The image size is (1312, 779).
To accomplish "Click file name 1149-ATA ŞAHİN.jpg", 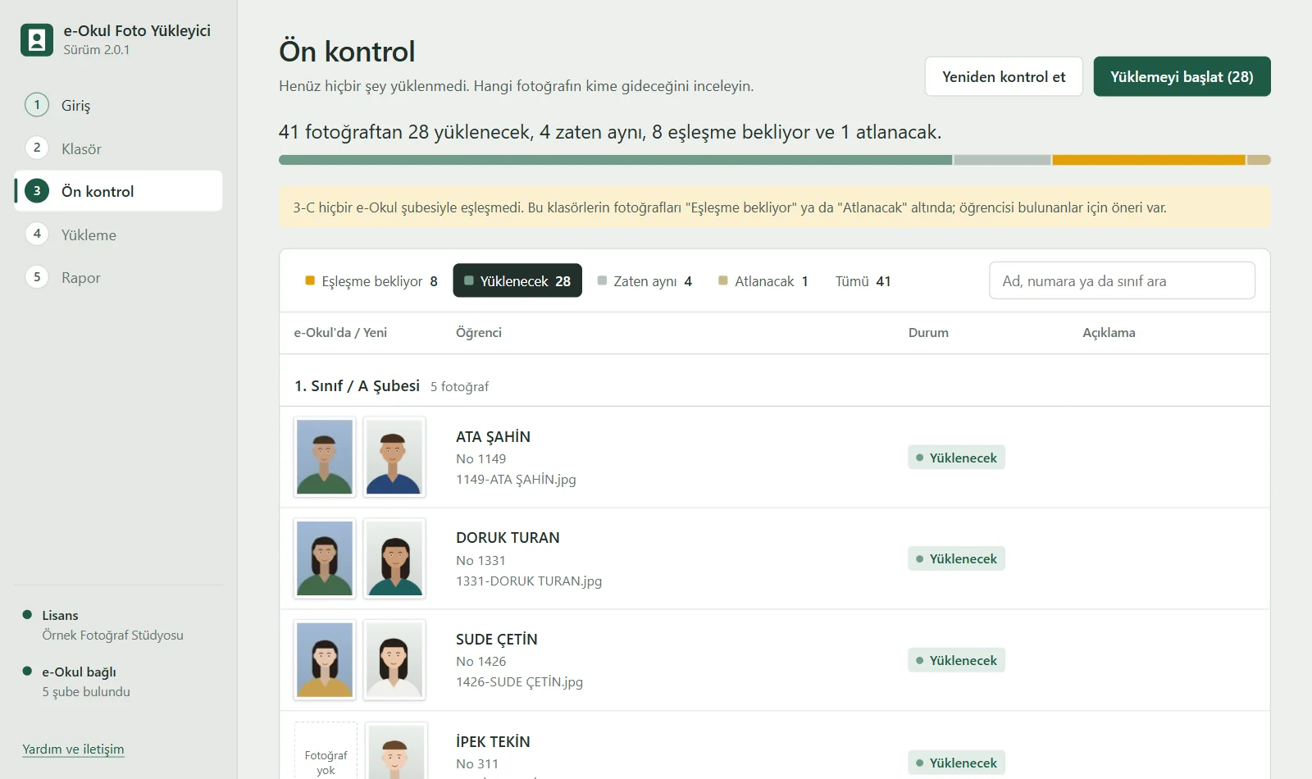I will coord(516,479).
